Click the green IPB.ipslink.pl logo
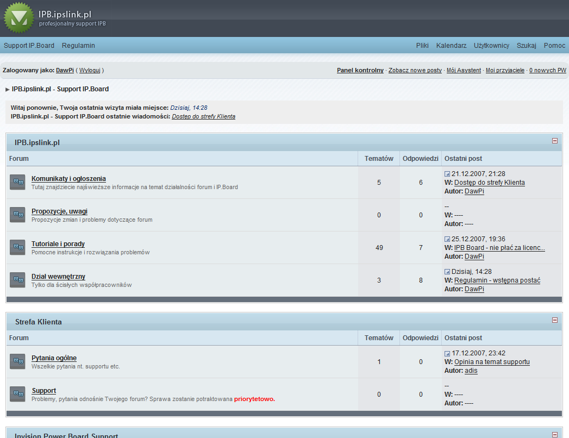This screenshot has height=438, width=569. click(19, 17)
